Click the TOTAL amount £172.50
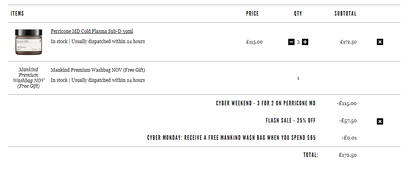Image resolution: width=420 pixels, height=170 pixels. click(348, 155)
